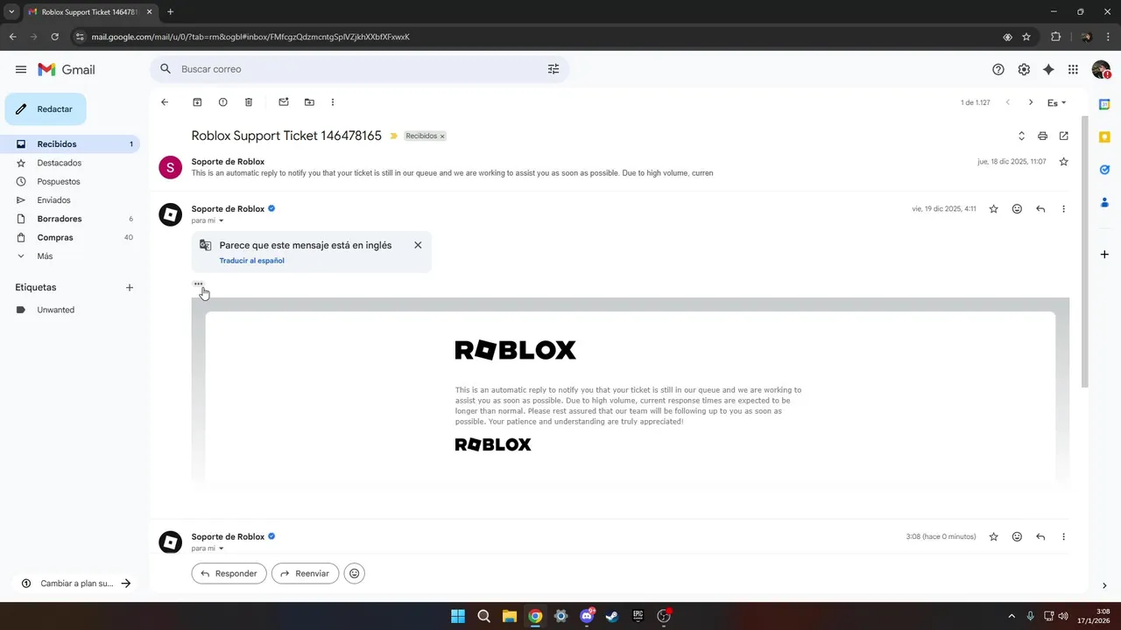Image resolution: width=1121 pixels, height=630 pixels.
Task: Open input tools language dropdown Es
Action: [1057, 102]
